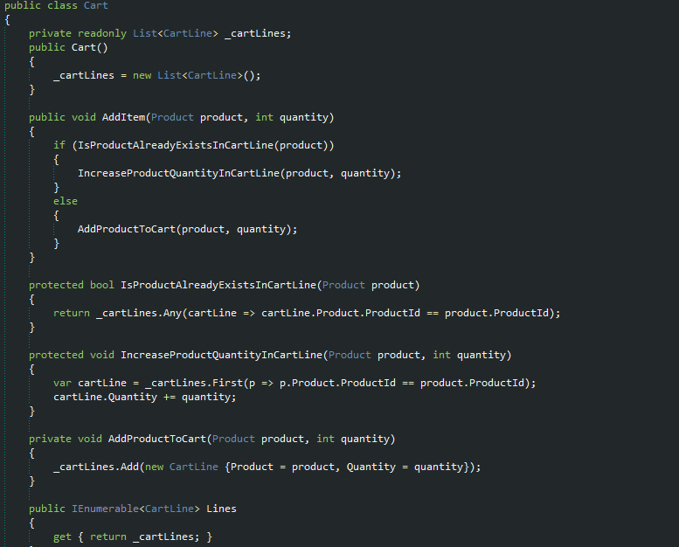Click the 'AddItem' method name

click(123, 117)
